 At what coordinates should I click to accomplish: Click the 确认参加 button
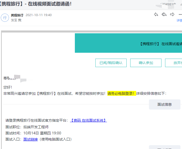[146, 63]
